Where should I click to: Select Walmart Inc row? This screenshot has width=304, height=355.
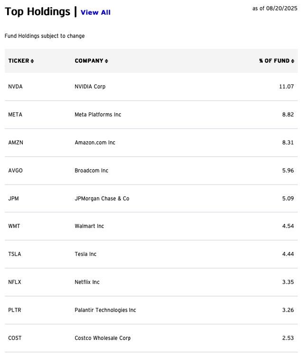(x=151, y=226)
